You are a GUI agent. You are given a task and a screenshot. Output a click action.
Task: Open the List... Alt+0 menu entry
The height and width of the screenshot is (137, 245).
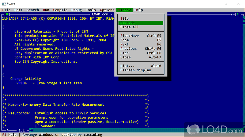(141, 66)
